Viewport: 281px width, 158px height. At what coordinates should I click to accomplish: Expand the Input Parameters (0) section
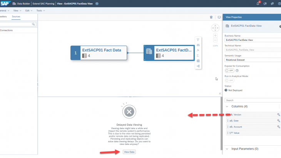tap(227, 148)
